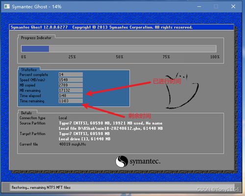
Task: Click the win10-20240612.gho local file line
Action: pos(111,128)
